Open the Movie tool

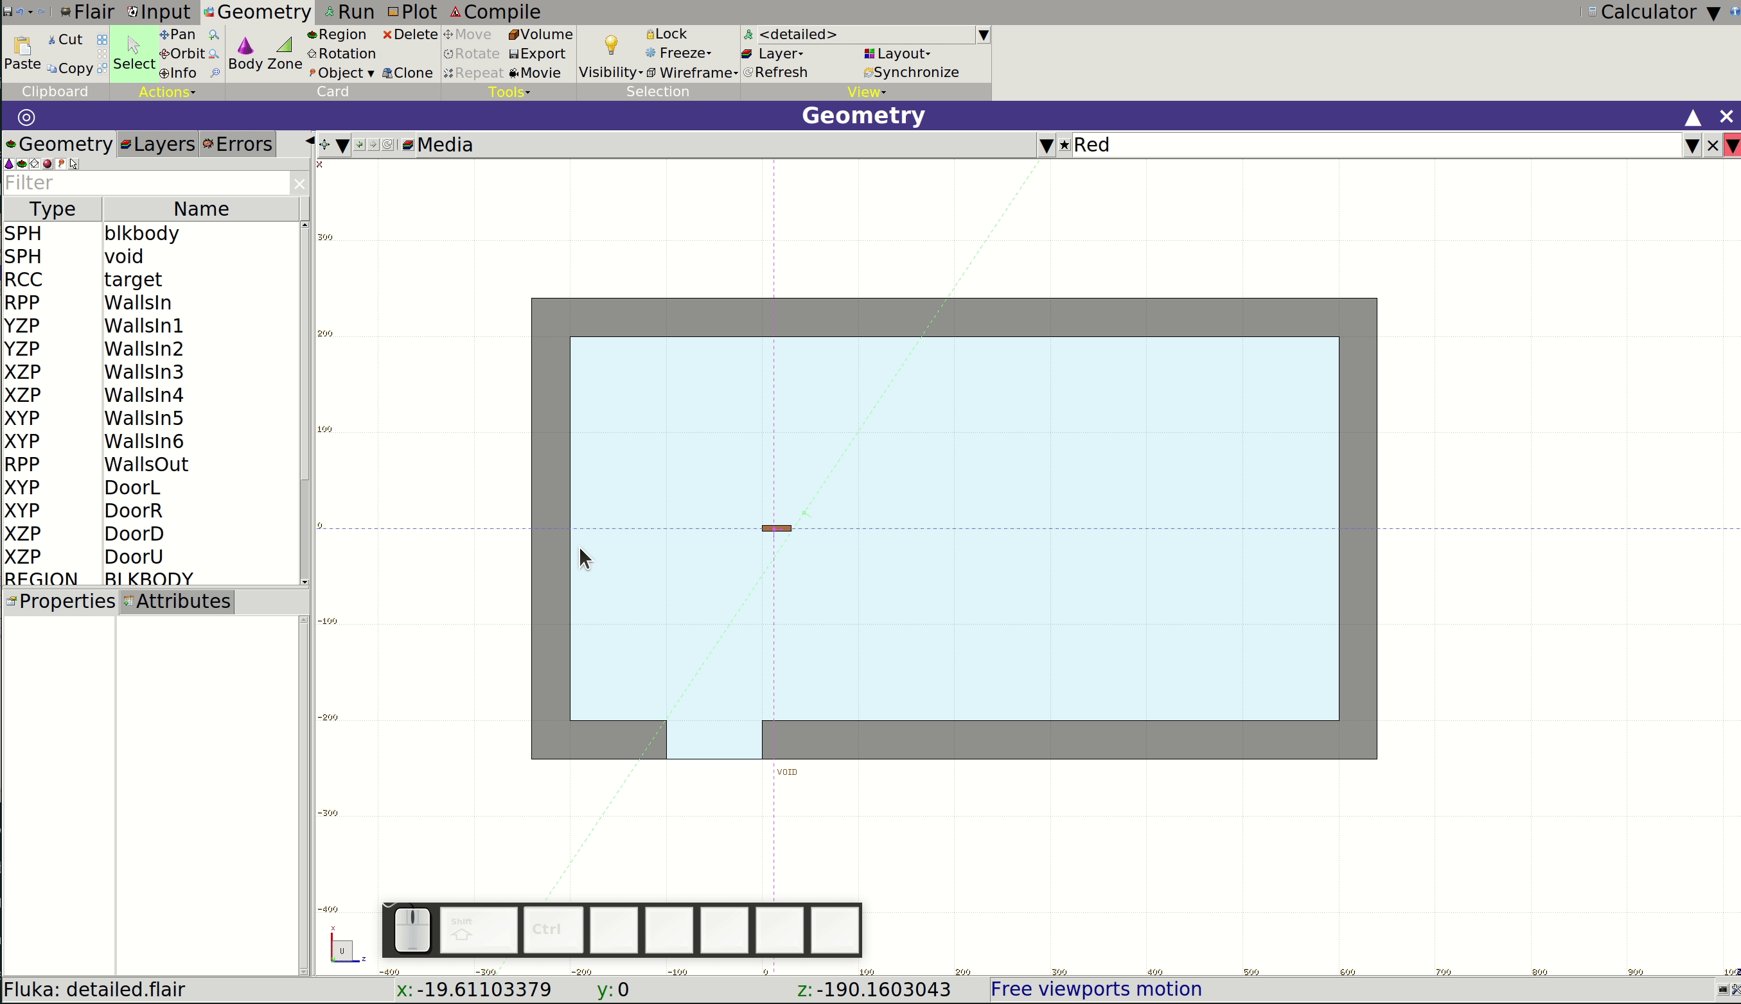tap(535, 73)
